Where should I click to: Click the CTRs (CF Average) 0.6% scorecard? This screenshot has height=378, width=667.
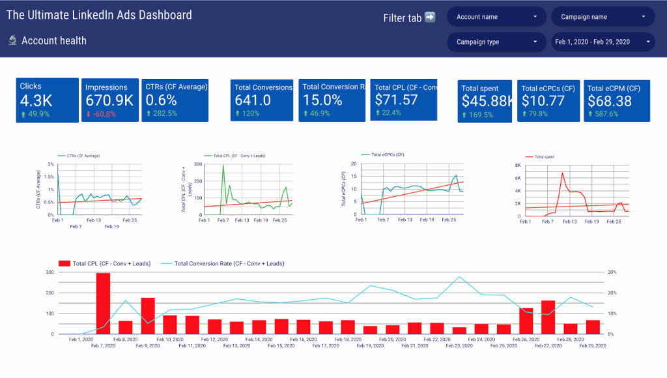(175, 100)
